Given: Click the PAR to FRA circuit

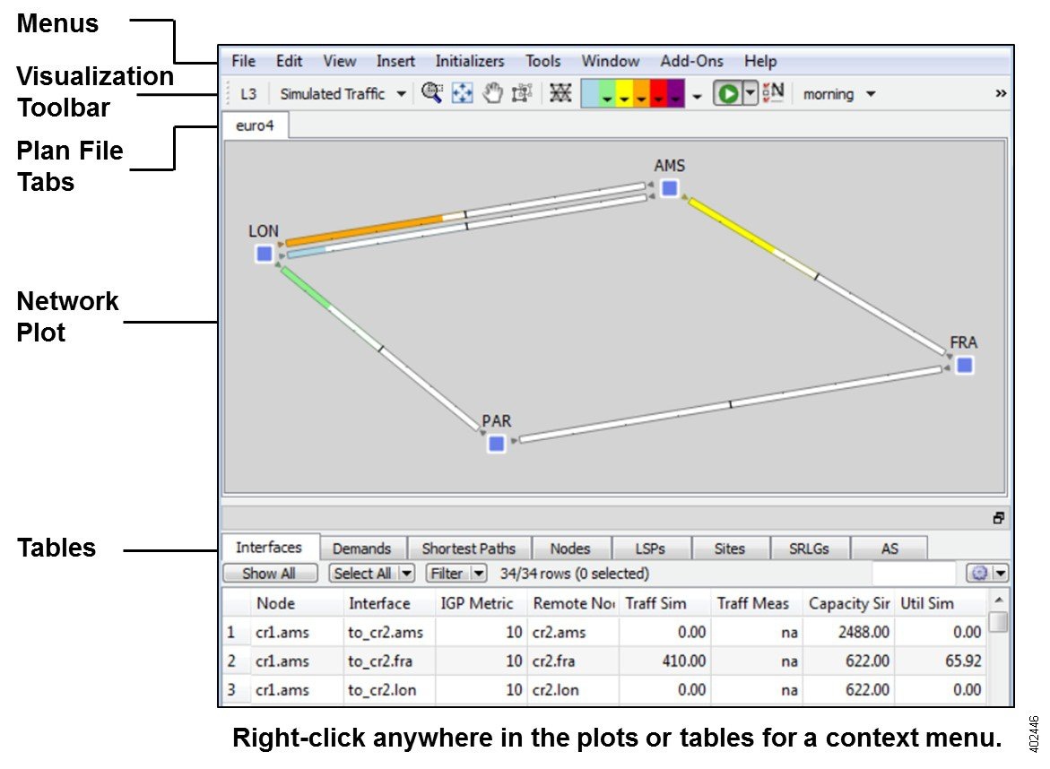Looking at the screenshot, I should (x=730, y=404).
